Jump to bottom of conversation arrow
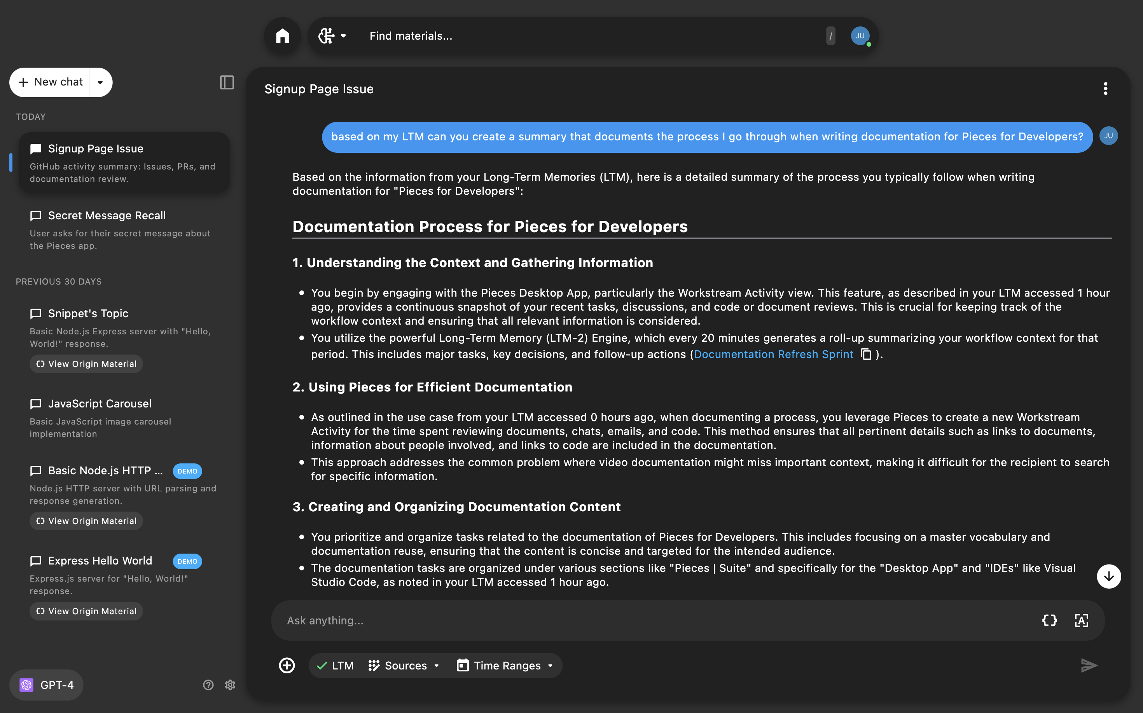Image resolution: width=1143 pixels, height=713 pixels. click(1108, 576)
